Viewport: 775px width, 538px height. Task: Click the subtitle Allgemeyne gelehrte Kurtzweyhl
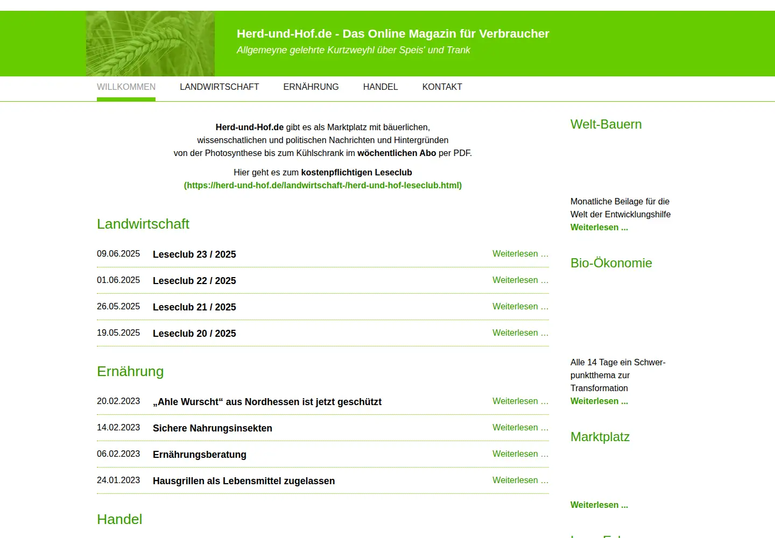[354, 50]
